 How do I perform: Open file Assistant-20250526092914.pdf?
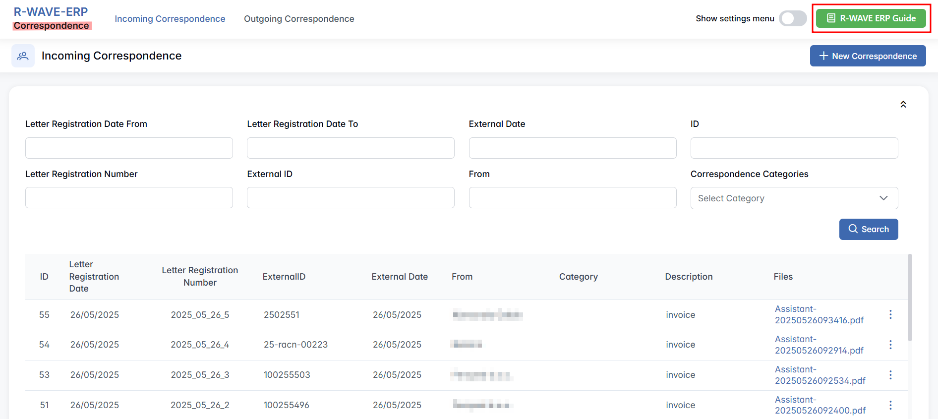pos(819,345)
